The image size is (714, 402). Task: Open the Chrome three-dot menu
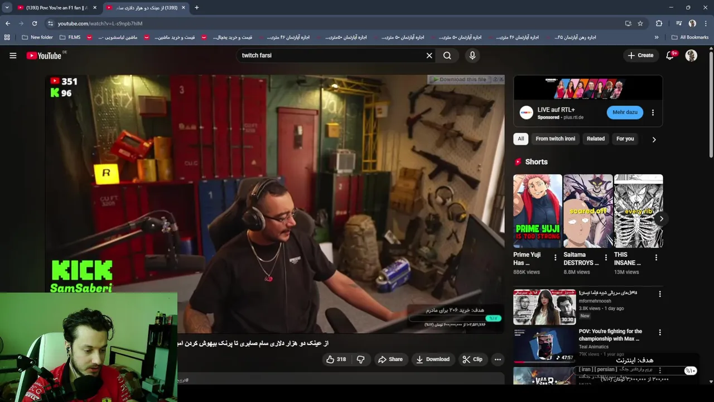(706, 23)
